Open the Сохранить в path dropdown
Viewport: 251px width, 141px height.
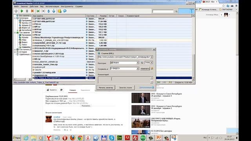[x=138, y=69]
